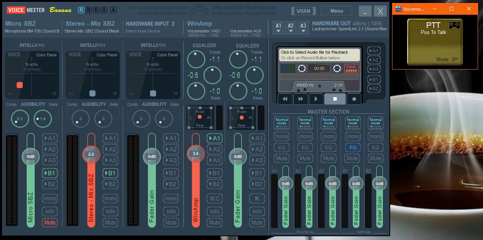Select device for Micro SBZ input
Viewport: 483px width, 240px height.
[x=32, y=31]
